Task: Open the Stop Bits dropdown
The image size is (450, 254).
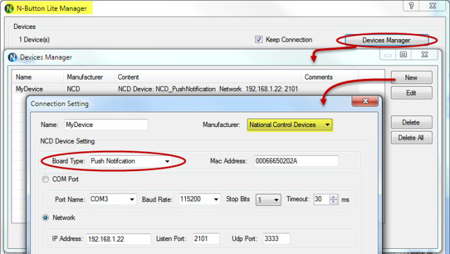Action: tap(268, 199)
